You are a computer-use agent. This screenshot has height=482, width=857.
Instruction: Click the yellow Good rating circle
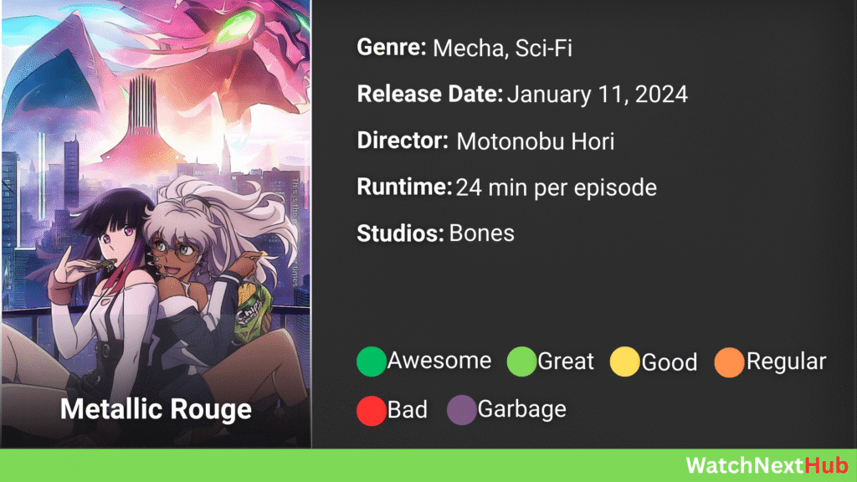click(624, 361)
